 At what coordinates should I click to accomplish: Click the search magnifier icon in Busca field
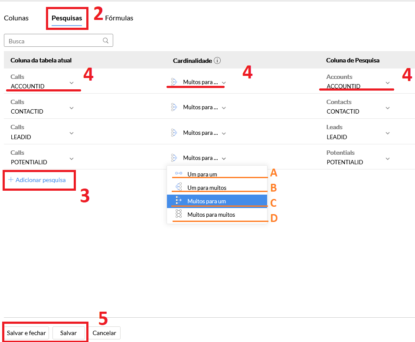(106, 40)
